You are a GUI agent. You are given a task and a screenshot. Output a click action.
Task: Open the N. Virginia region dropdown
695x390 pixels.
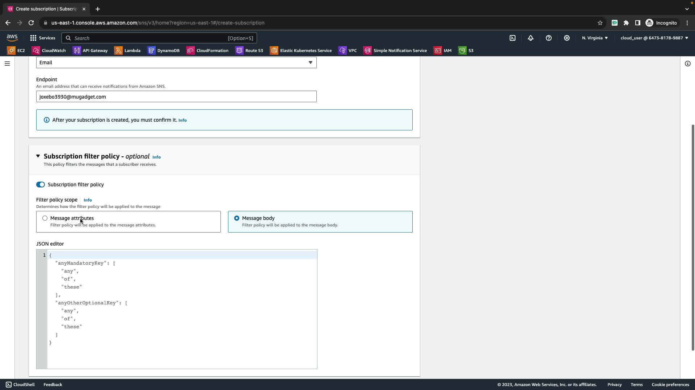pos(595,38)
